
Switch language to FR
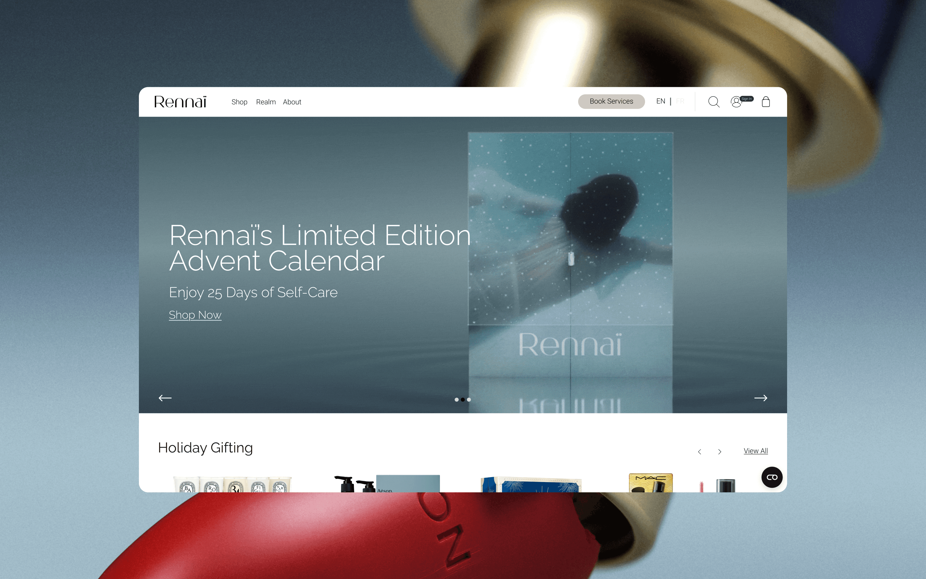click(680, 101)
